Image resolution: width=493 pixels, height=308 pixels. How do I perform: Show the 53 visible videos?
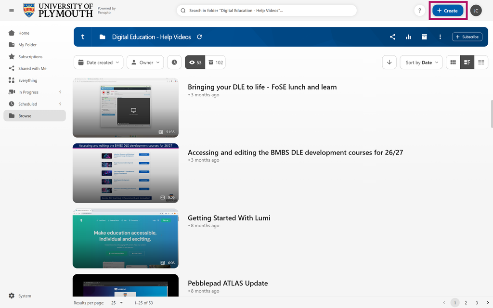coord(195,62)
